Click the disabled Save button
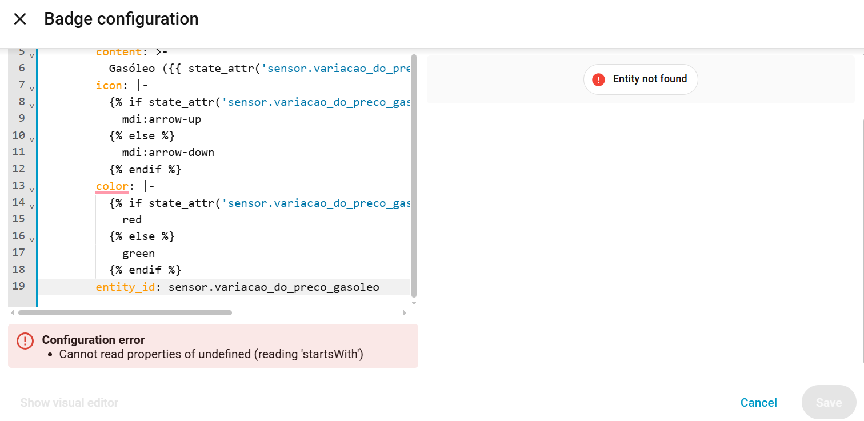Image resolution: width=864 pixels, height=421 pixels. click(x=829, y=403)
